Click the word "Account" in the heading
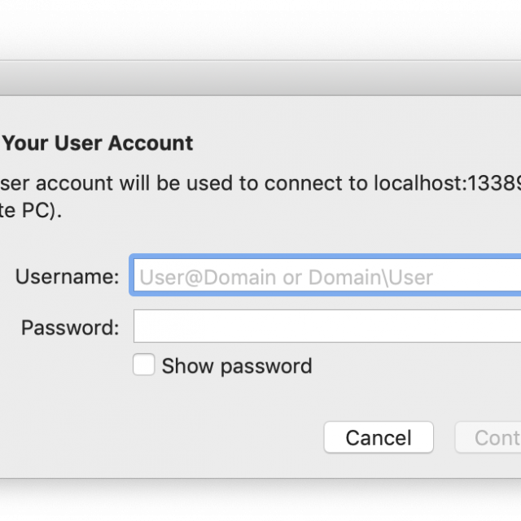 151,143
